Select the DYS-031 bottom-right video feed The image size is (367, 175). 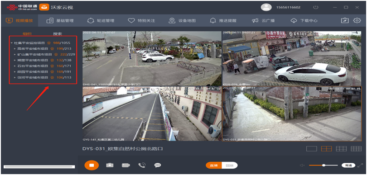point(292,114)
